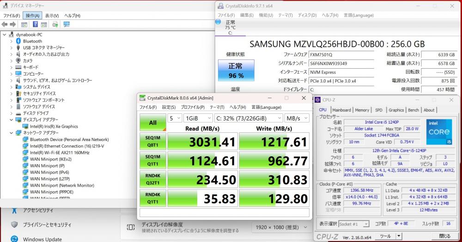Collapse the ネットワーク アダプター category
Screen dimensions: 462x242
11,133
